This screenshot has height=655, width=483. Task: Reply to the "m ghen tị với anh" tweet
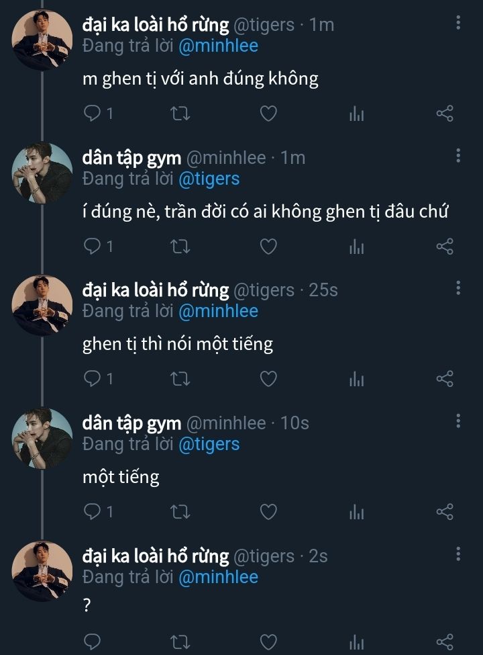click(92, 114)
